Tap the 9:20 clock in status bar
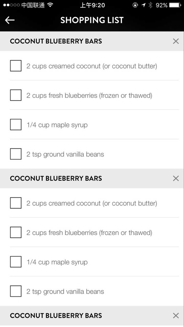Viewport: 184px width, 327px height. [92, 5]
